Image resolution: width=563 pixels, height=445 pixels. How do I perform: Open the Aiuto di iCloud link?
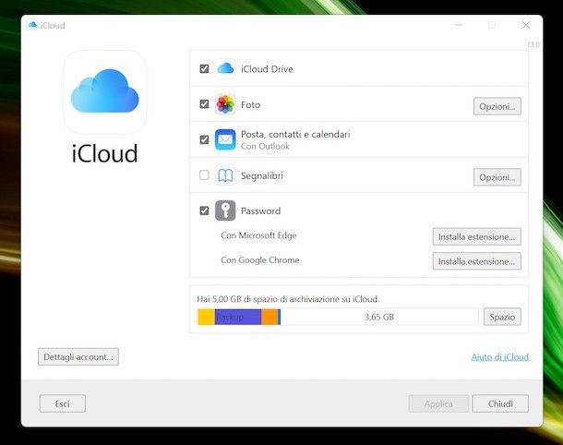(x=499, y=357)
